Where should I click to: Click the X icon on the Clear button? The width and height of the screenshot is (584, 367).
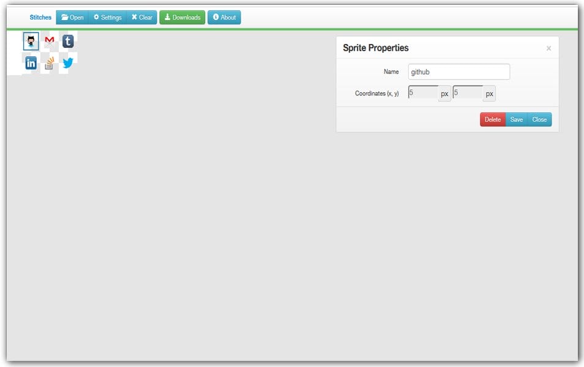tap(134, 17)
